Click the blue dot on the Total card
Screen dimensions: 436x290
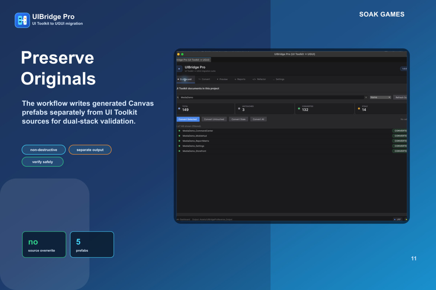[x=179, y=108]
